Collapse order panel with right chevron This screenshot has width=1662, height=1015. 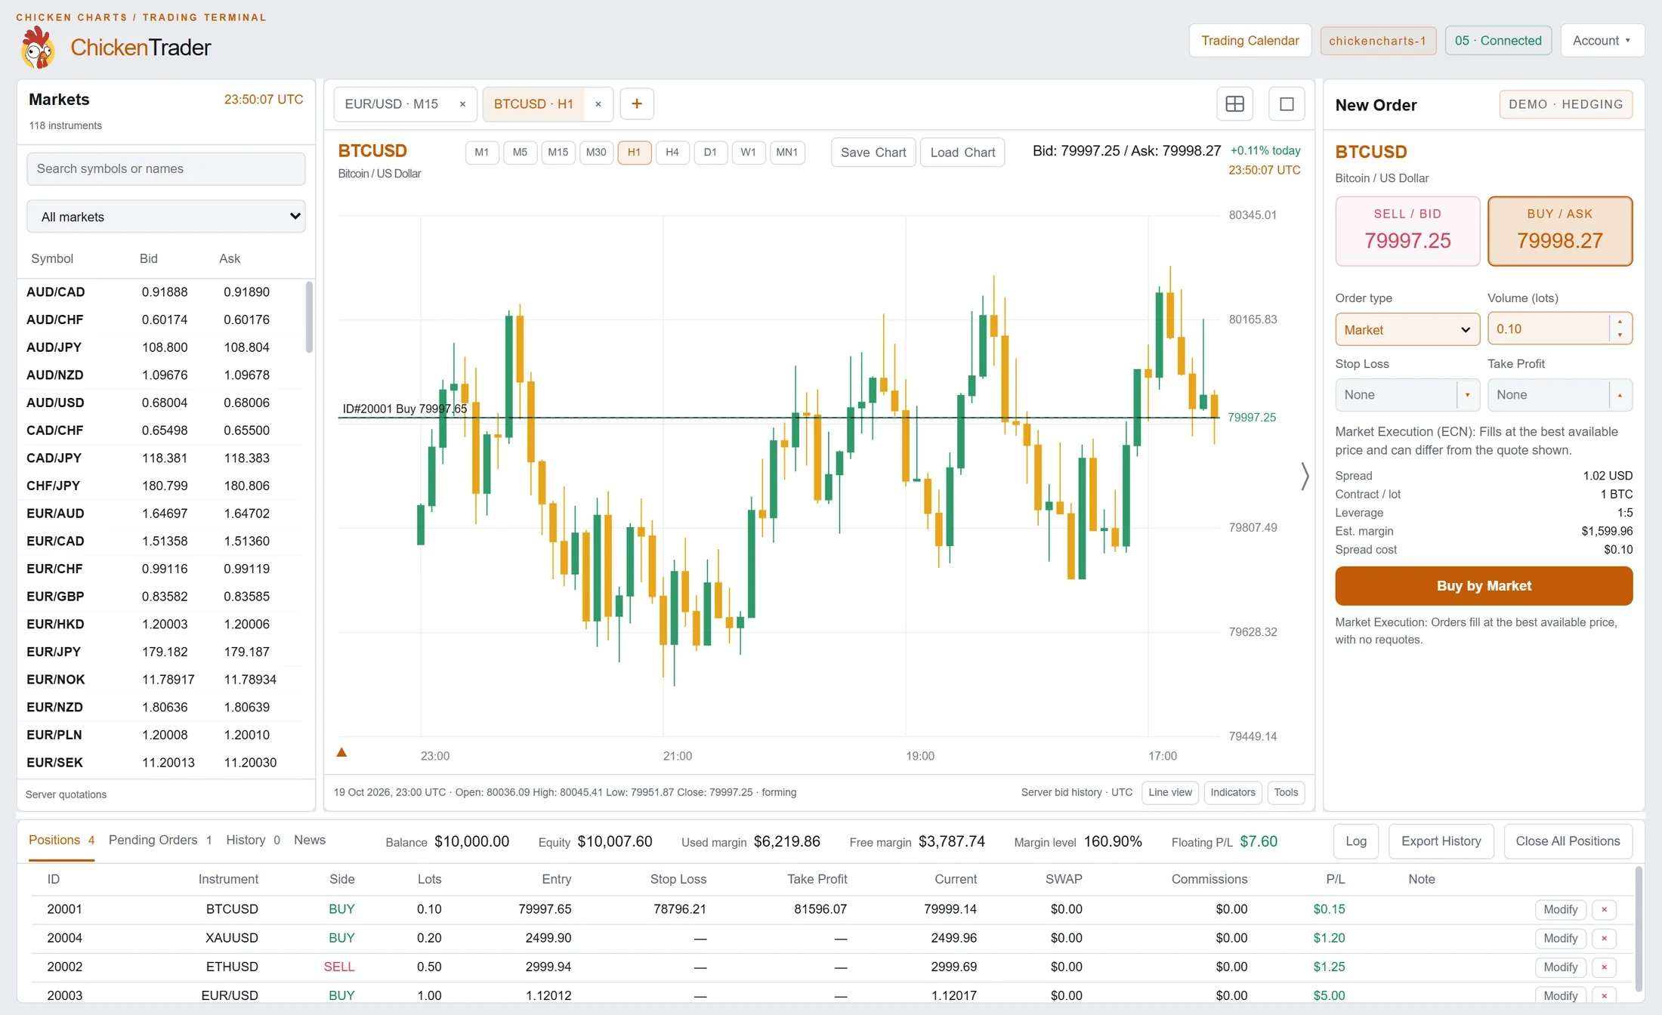(x=1305, y=477)
